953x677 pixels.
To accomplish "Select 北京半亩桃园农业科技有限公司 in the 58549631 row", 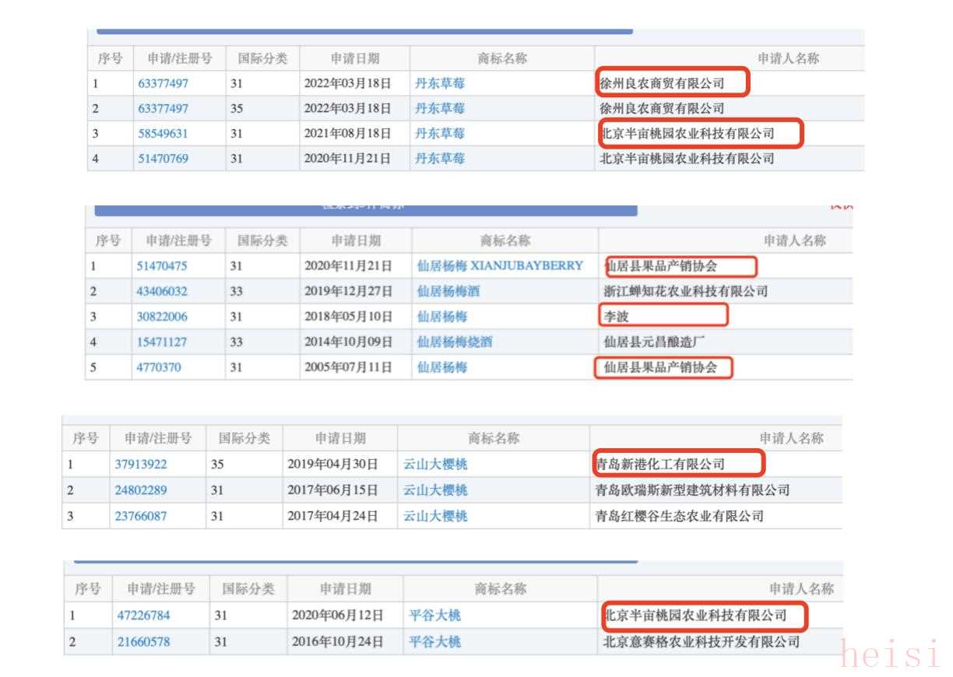I will tap(687, 133).
